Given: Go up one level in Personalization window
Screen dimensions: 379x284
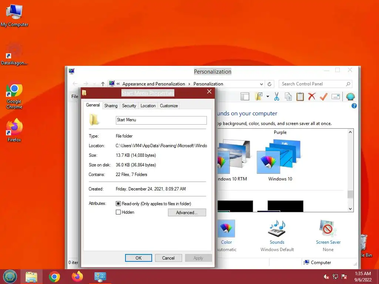Looking at the screenshot, I should click(x=103, y=84).
